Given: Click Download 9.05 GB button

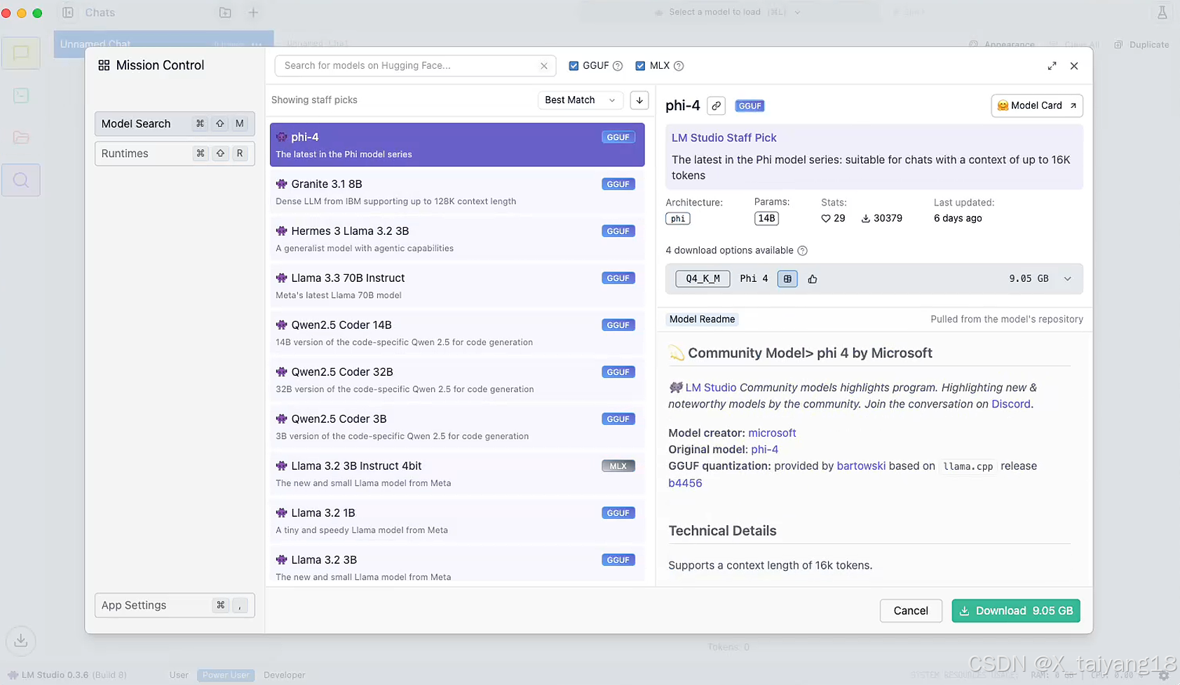Looking at the screenshot, I should [1016, 611].
